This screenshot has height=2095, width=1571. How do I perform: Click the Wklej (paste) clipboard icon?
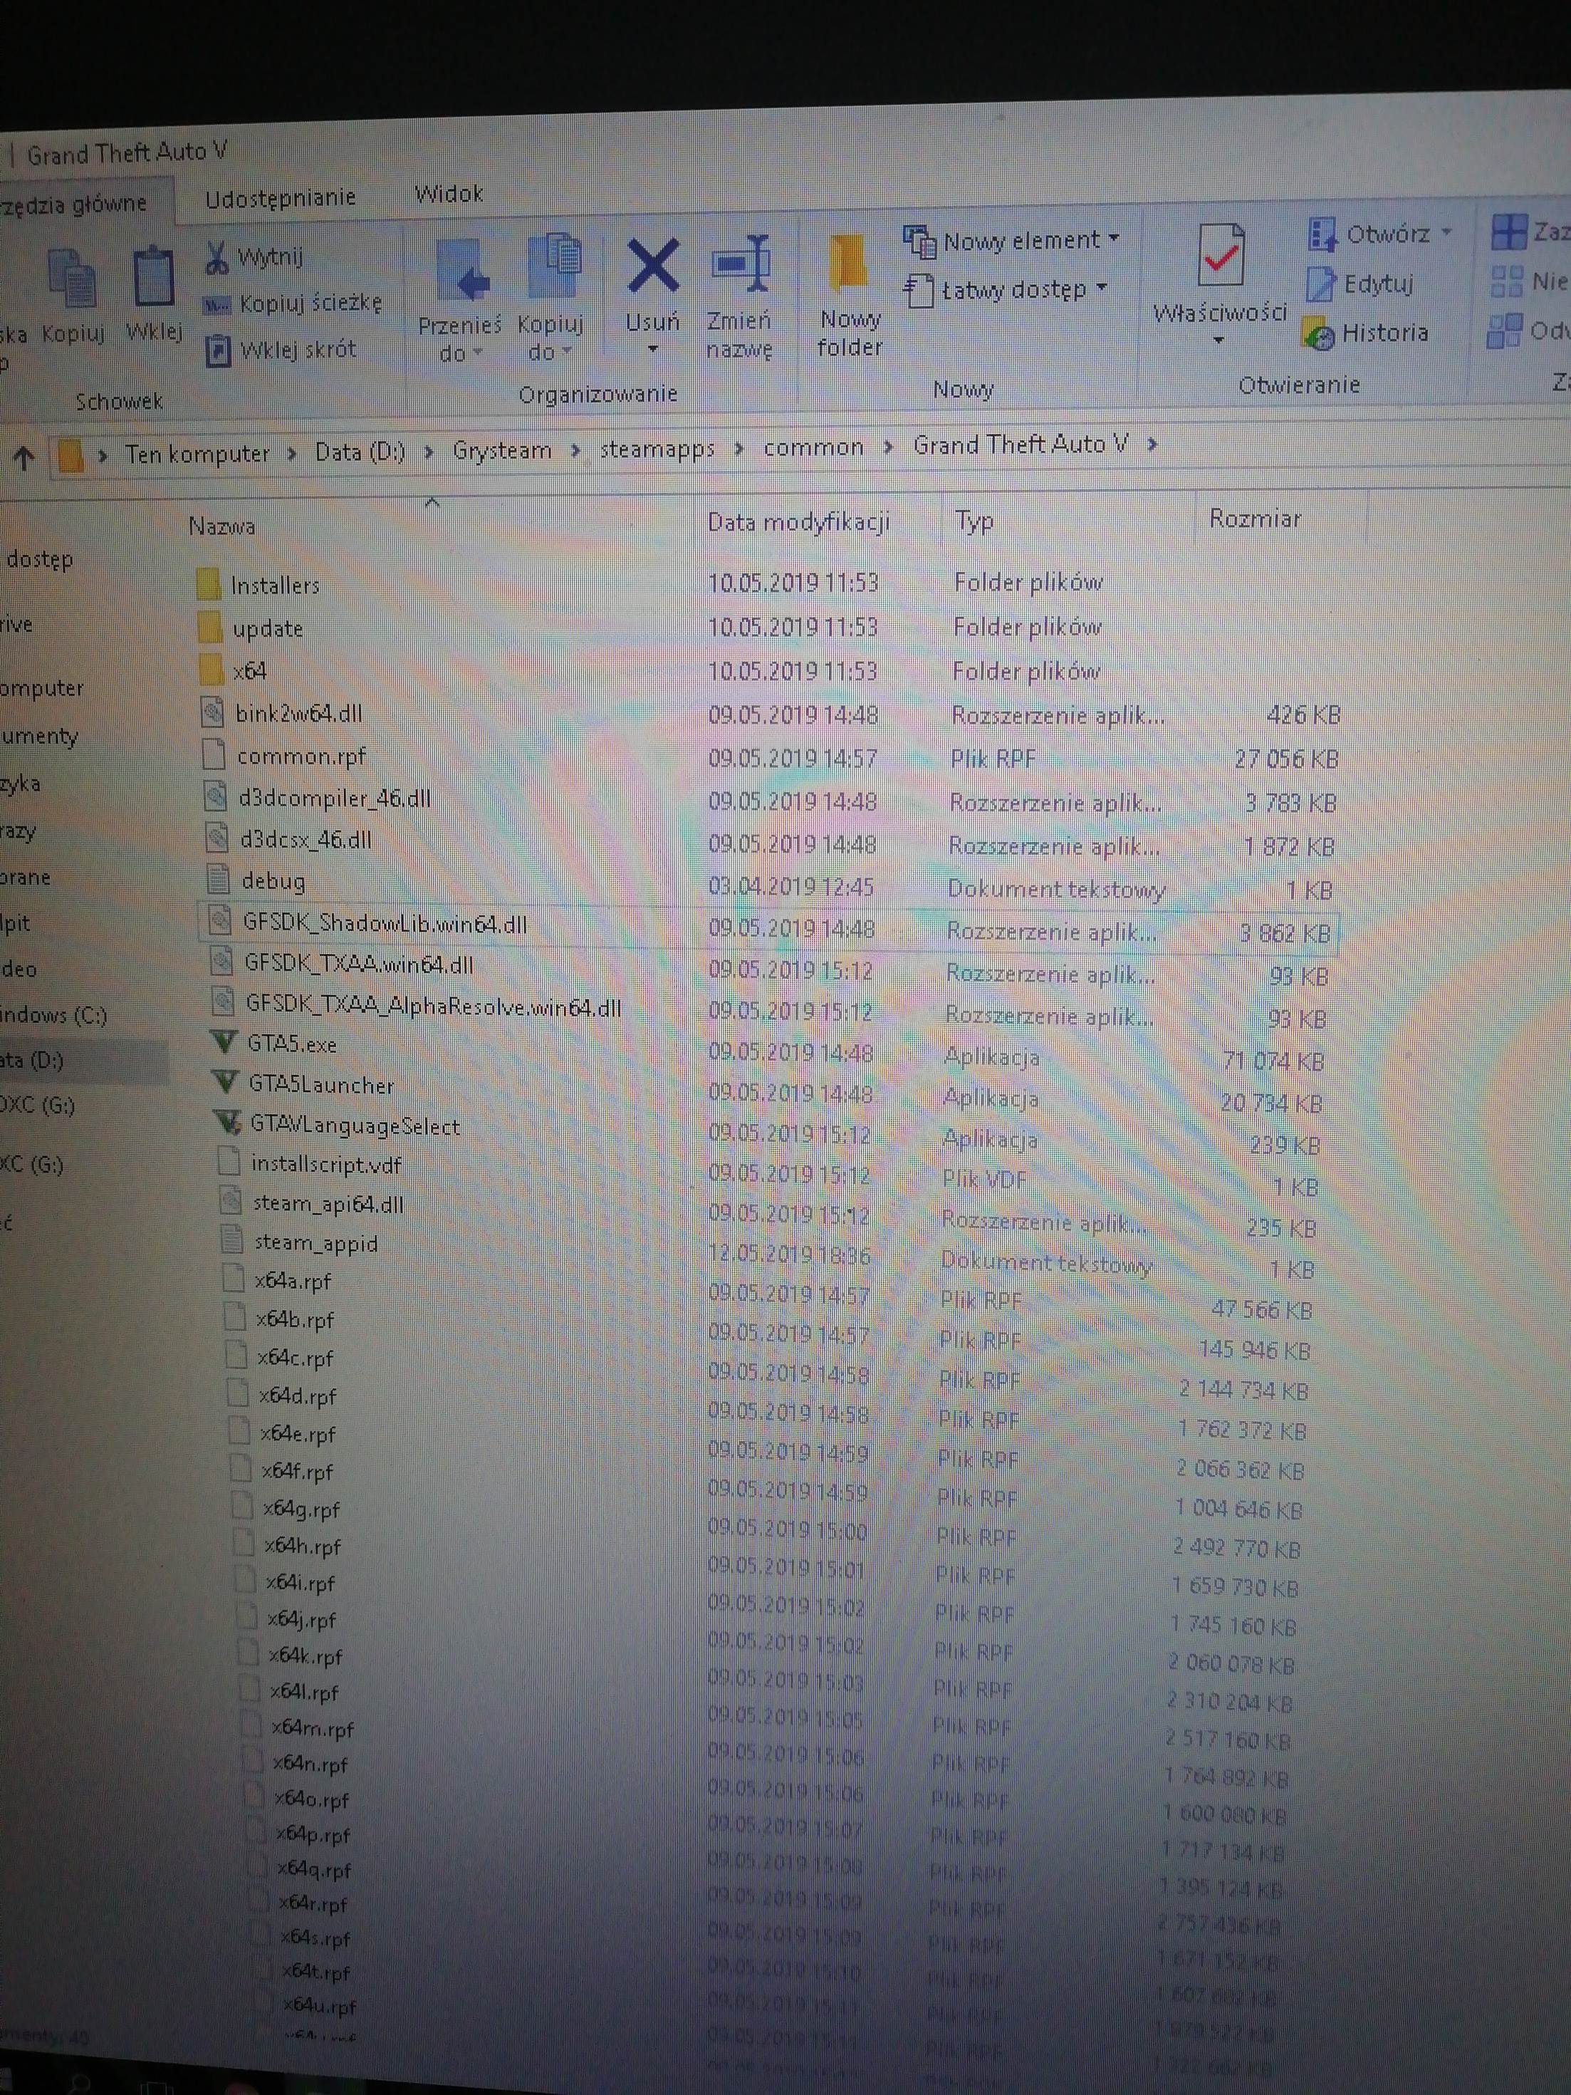(x=152, y=276)
